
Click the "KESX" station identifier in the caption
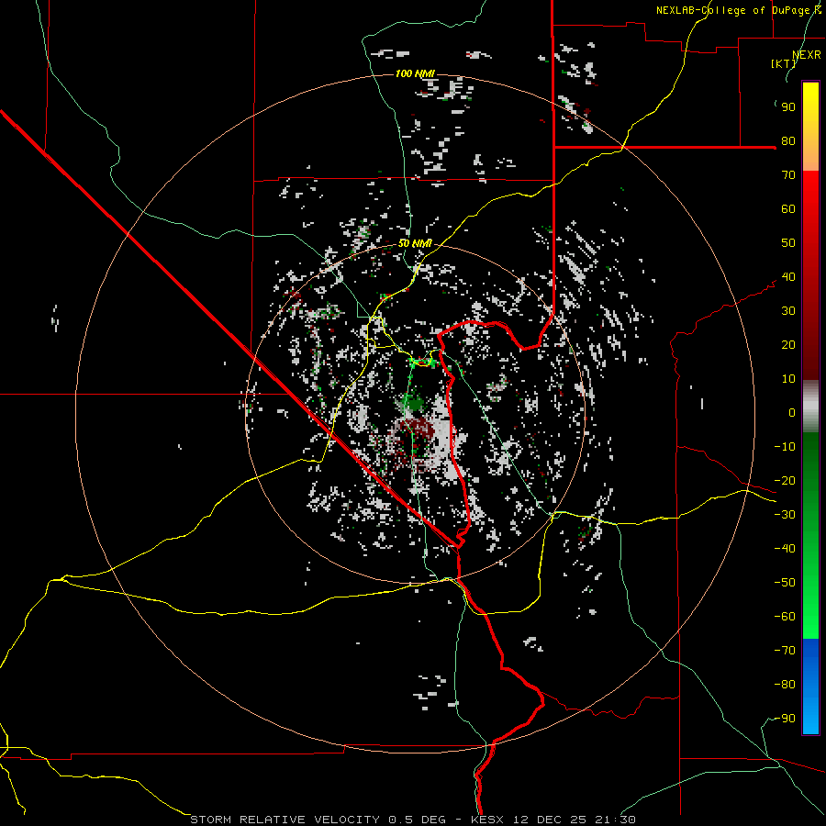point(487,820)
